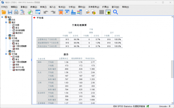The width and height of the screenshot is (174, 108).
Task: Select 活动数据集 in the outline tree
Action: click(x=20, y=30)
